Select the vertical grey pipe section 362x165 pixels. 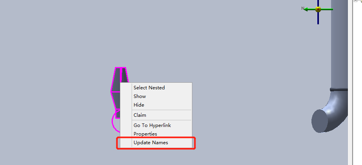339,44
